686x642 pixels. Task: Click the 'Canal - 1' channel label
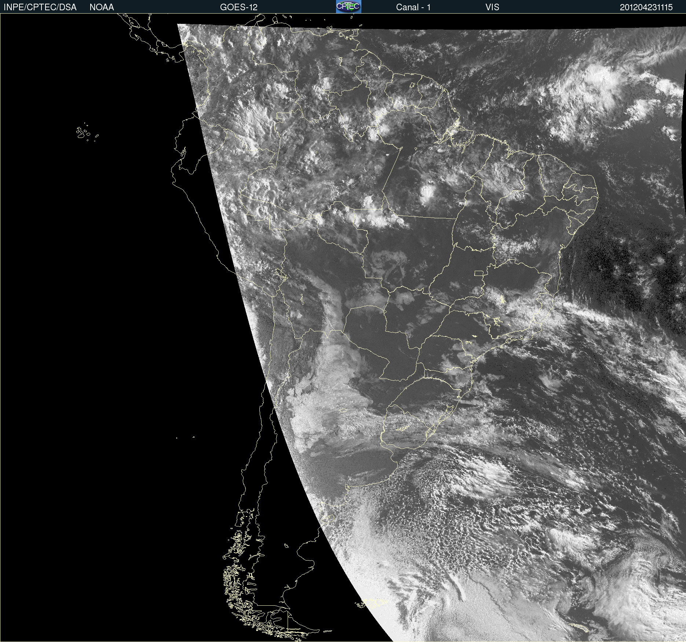pyautogui.click(x=413, y=7)
